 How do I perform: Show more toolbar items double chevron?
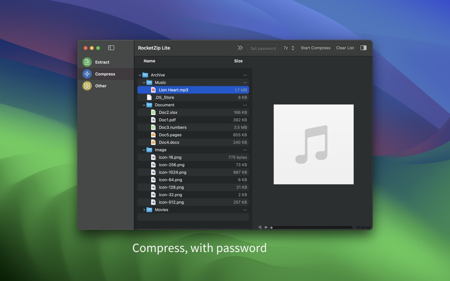point(240,48)
